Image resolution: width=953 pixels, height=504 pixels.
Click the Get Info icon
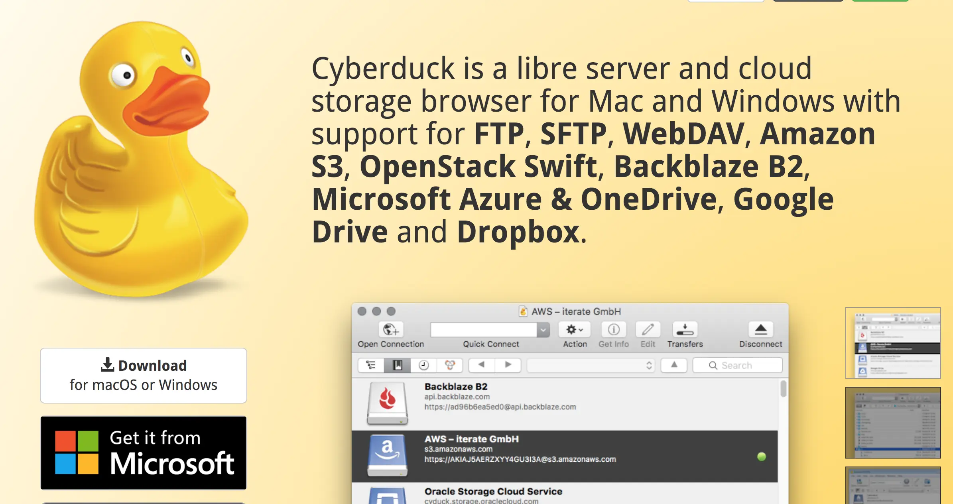[x=613, y=330]
